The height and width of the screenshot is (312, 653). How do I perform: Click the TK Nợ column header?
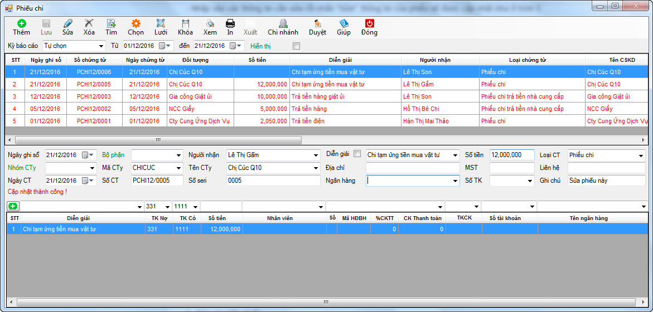pyautogui.click(x=159, y=218)
